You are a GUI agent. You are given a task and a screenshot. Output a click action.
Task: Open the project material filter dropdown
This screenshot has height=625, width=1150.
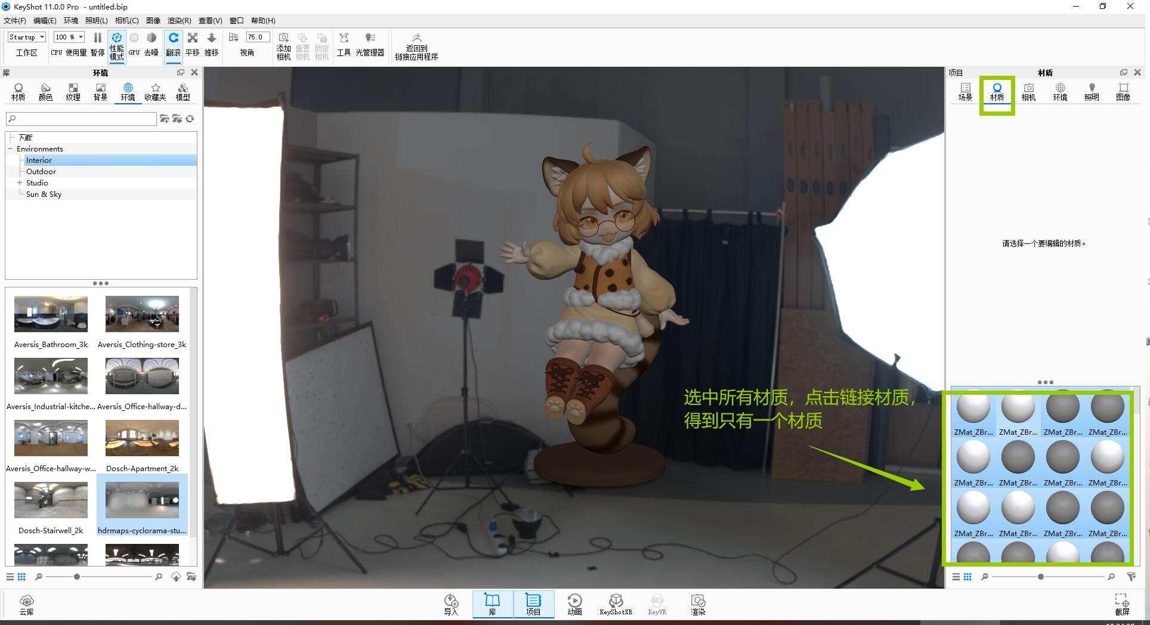click(1131, 577)
